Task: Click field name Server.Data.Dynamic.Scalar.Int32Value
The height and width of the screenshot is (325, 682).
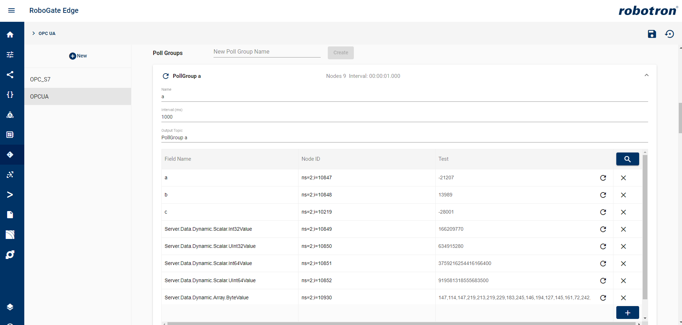Action: pos(208,229)
